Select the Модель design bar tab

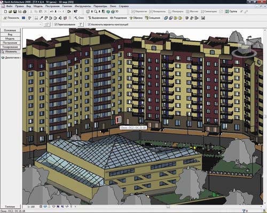[10, 38]
